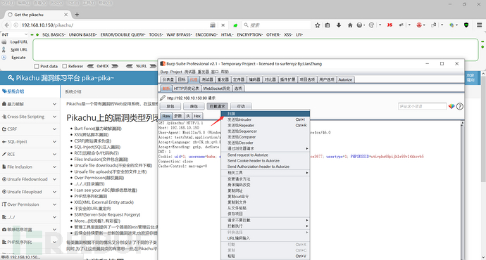Expand the Unsafe Fileupload sidebar item
The height and width of the screenshot is (260, 486).
pyautogui.click(x=30, y=192)
